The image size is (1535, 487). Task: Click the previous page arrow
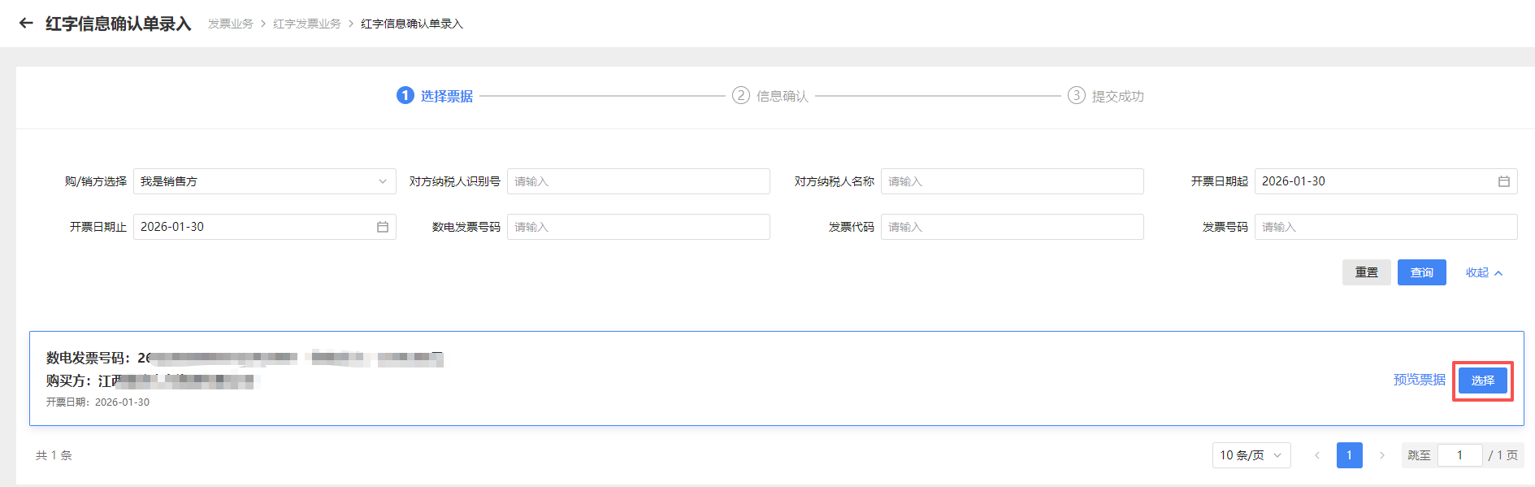tap(1316, 455)
